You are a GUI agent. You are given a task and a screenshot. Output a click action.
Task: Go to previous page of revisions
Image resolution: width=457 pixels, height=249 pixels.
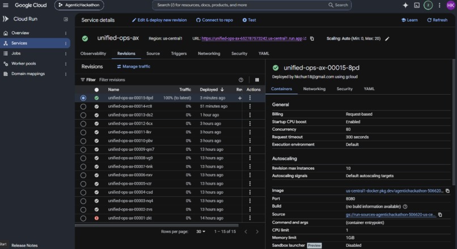pyautogui.click(x=246, y=232)
